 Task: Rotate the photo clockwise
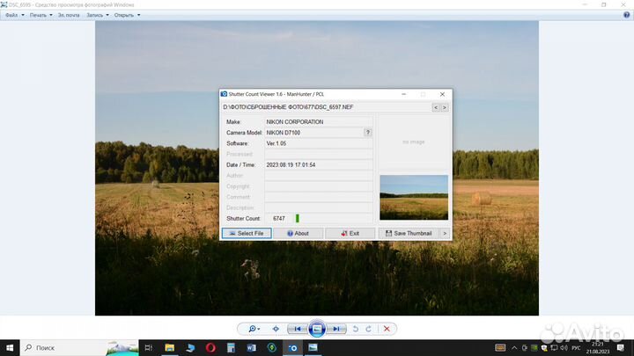pyautogui.click(x=368, y=329)
